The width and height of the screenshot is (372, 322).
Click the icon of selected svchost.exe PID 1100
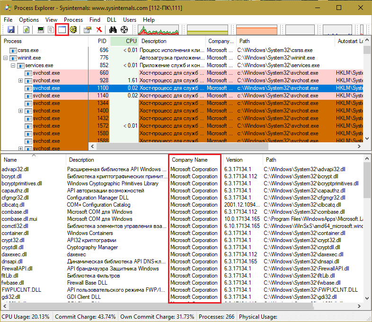28,88
